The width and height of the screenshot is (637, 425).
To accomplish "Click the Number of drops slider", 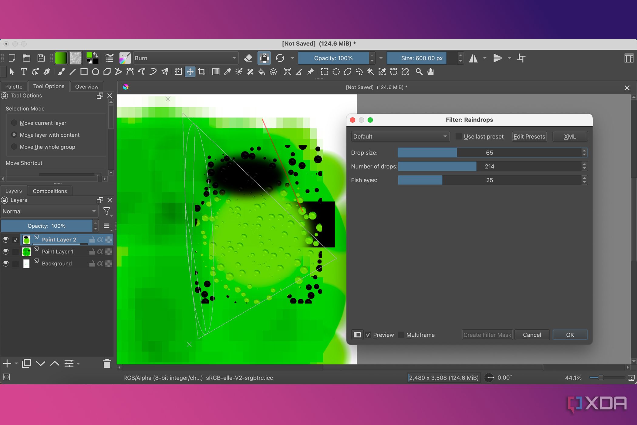I will 490,166.
